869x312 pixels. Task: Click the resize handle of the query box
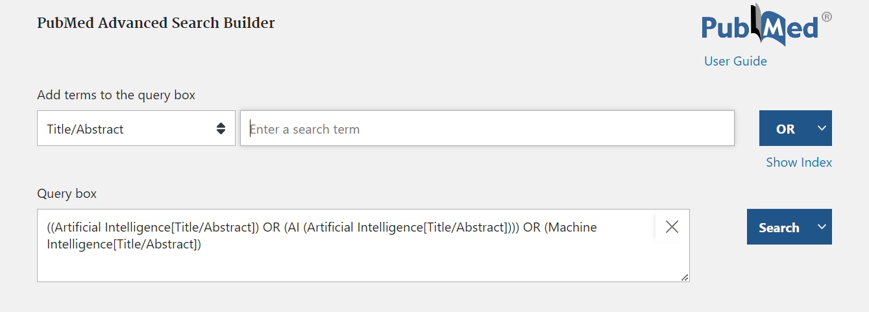coord(685,277)
